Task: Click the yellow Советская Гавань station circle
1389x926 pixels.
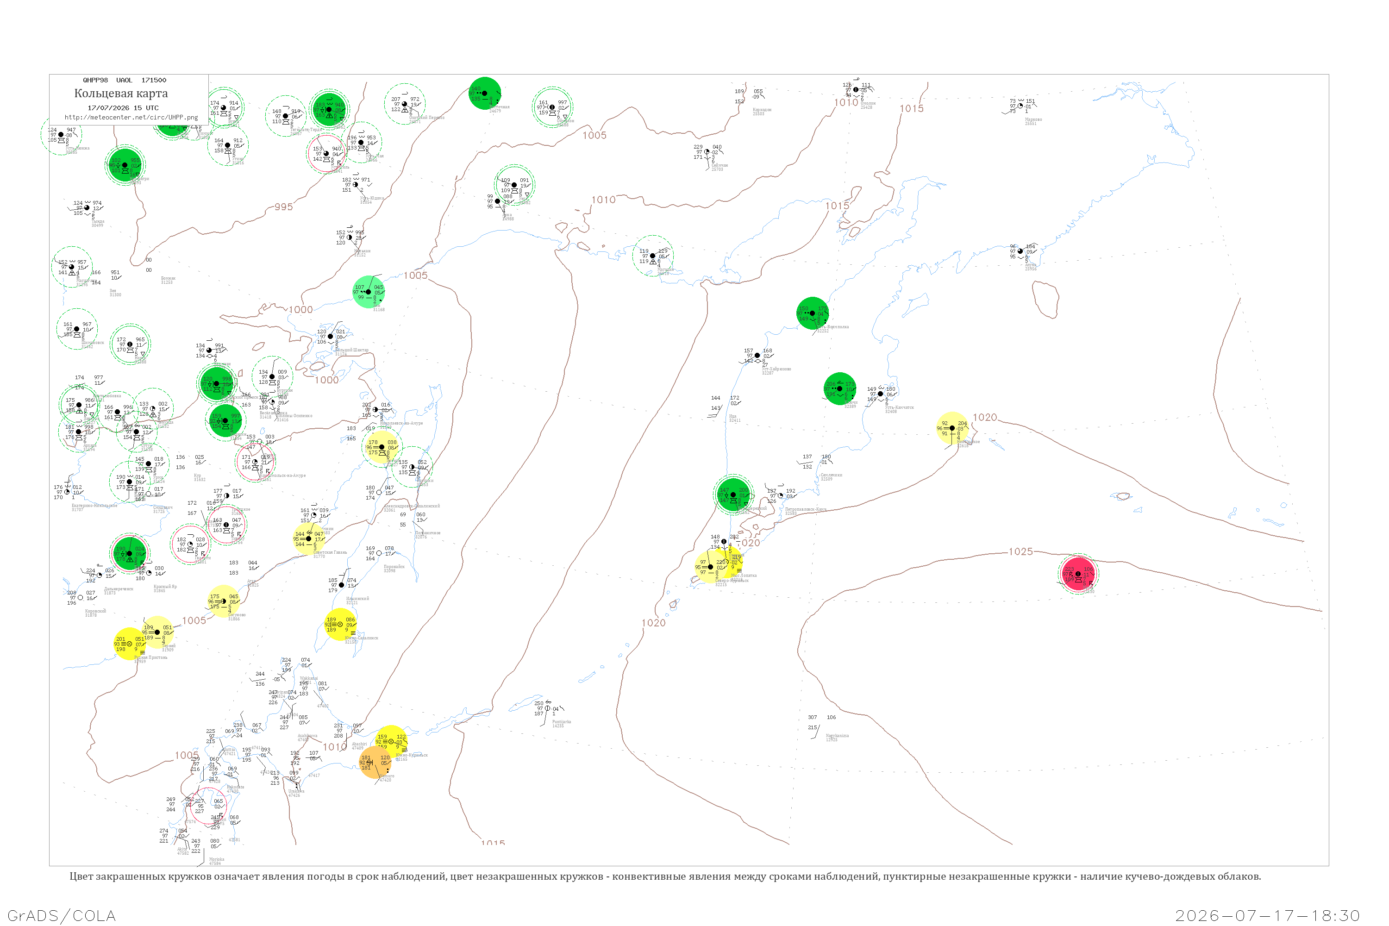Action: click(308, 538)
